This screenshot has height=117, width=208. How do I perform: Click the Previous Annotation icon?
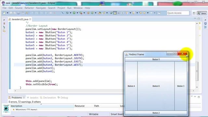[x=134, y=13]
